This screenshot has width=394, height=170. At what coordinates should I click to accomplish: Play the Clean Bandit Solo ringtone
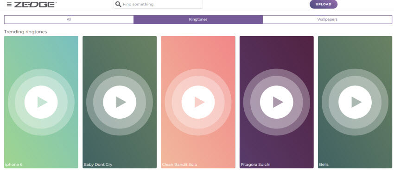[198, 102]
